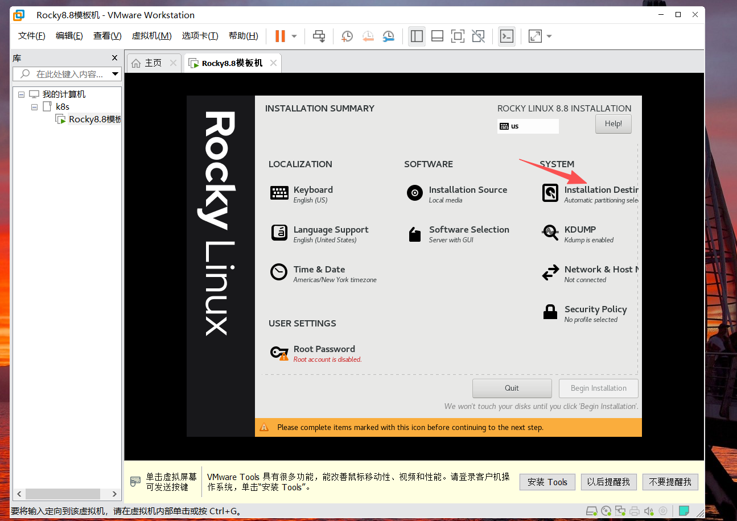Pause the virtual machine with the orange button
The width and height of the screenshot is (737, 521).
coord(280,36)
